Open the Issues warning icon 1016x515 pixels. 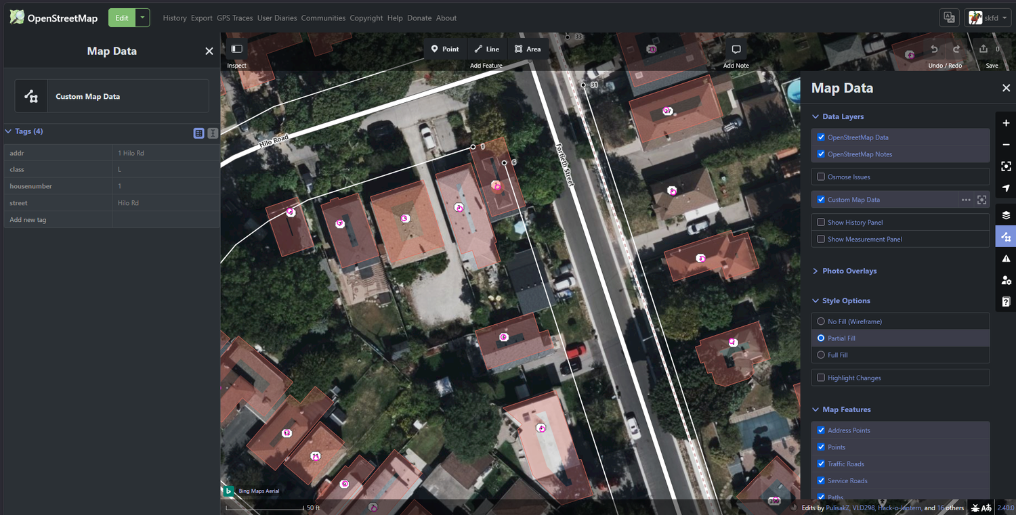coord(1006,259)
